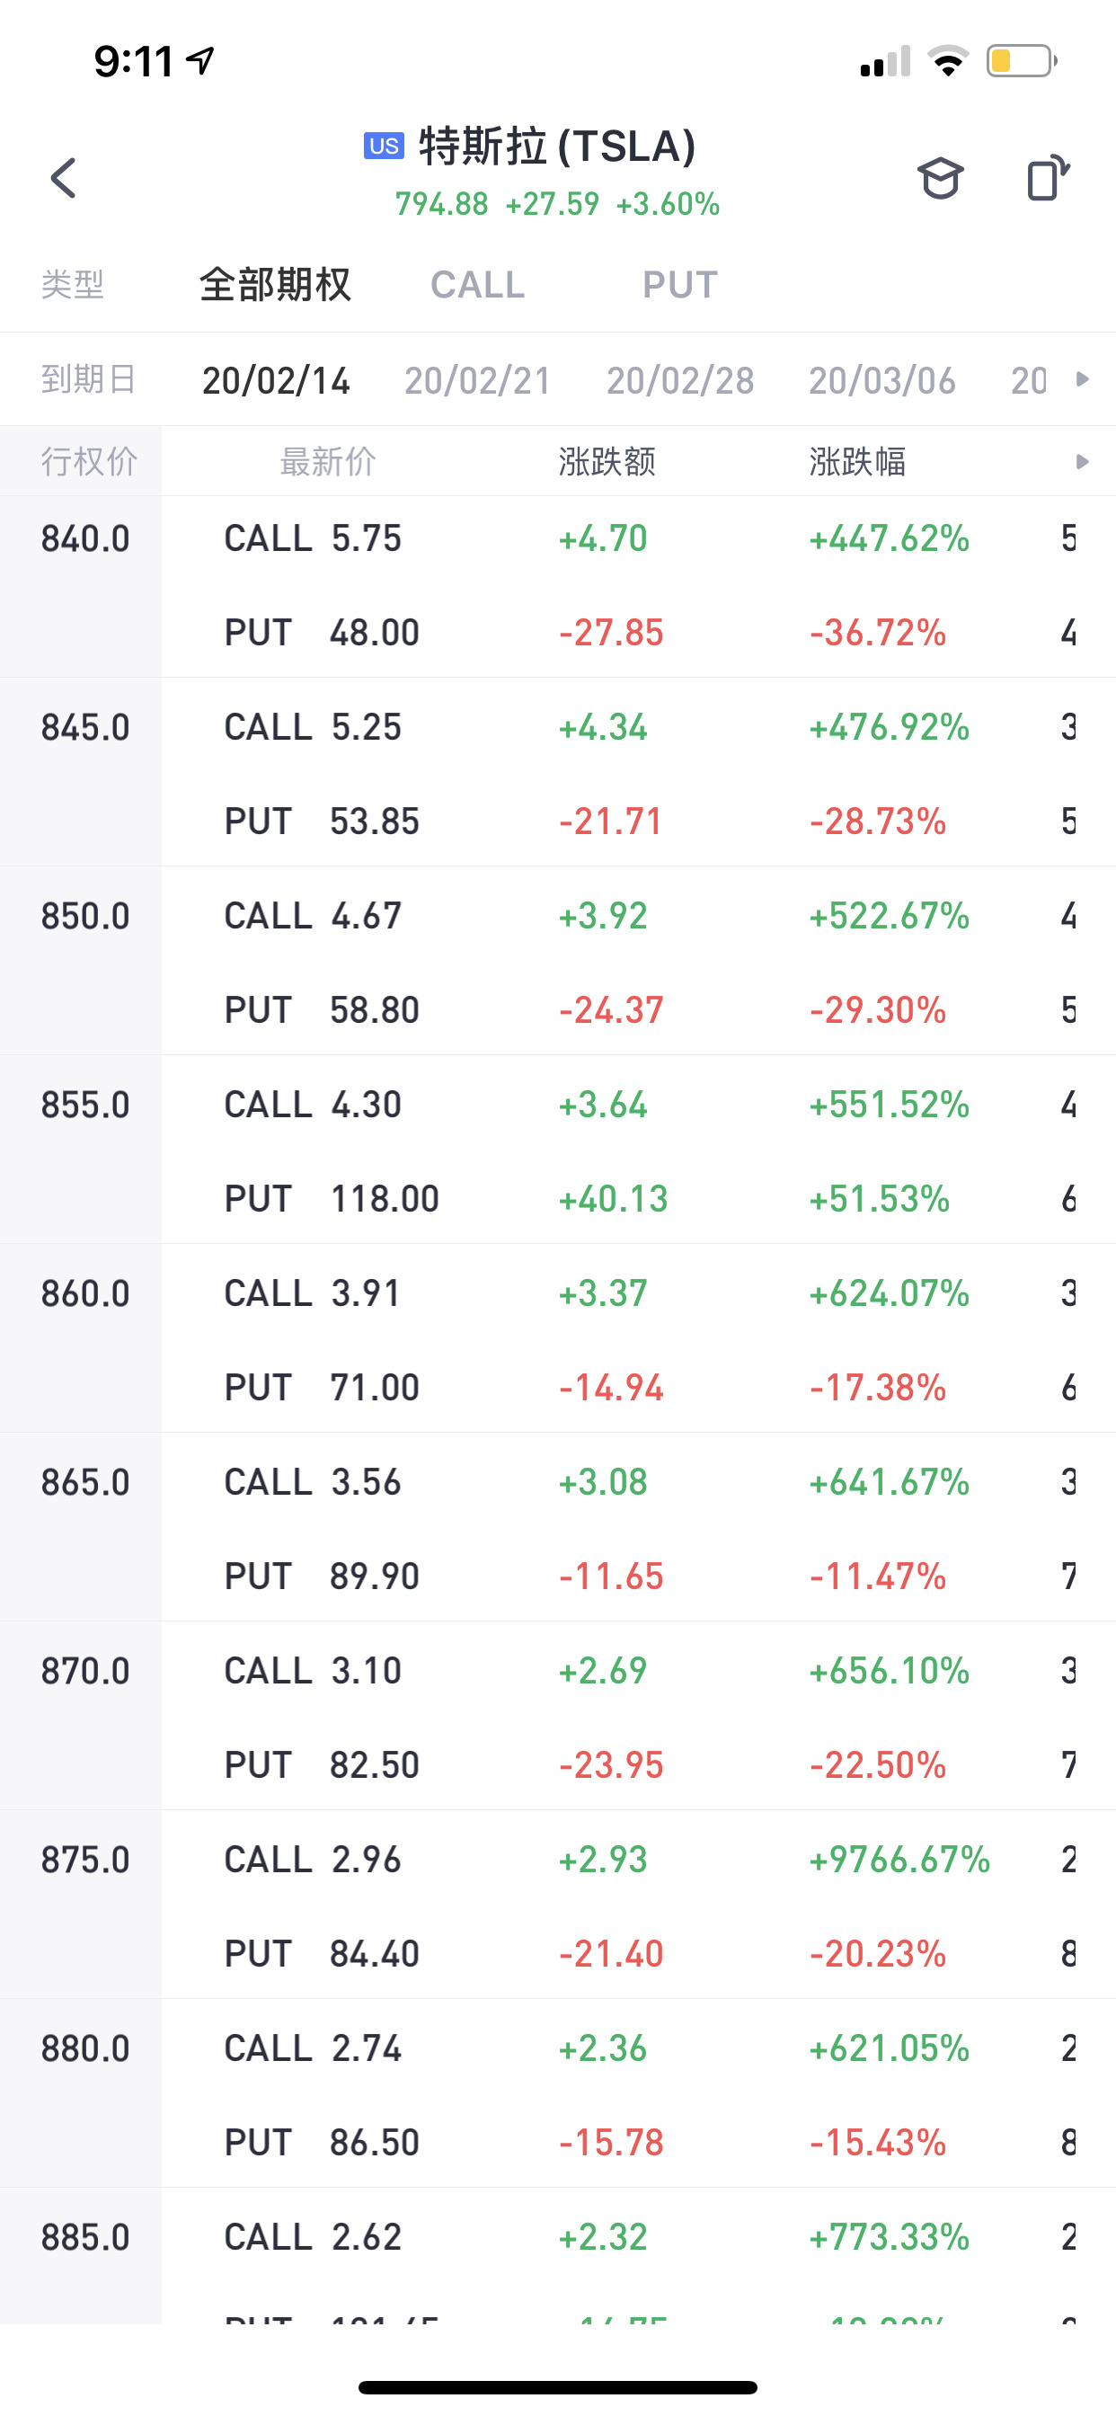Tap the back arrow icon

tap(64, 177)
